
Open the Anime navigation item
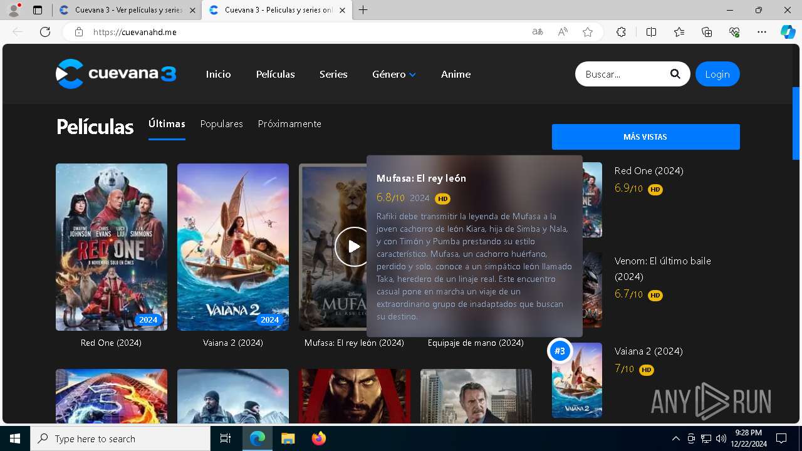click(456, 74)
